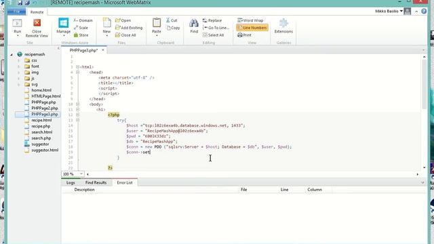This screenshot has width=434, height=244.
Task: Select Close All files
Action: point(125,35)
